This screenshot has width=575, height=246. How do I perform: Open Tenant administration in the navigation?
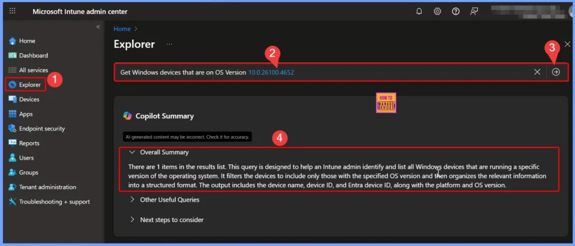(x=48, y=187)
